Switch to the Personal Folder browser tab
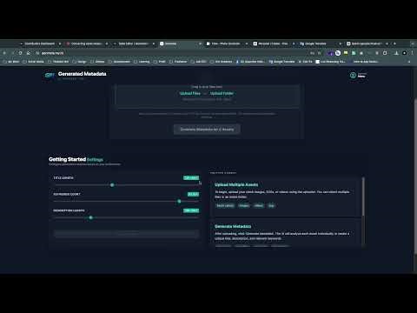 [x=274, y=43]
